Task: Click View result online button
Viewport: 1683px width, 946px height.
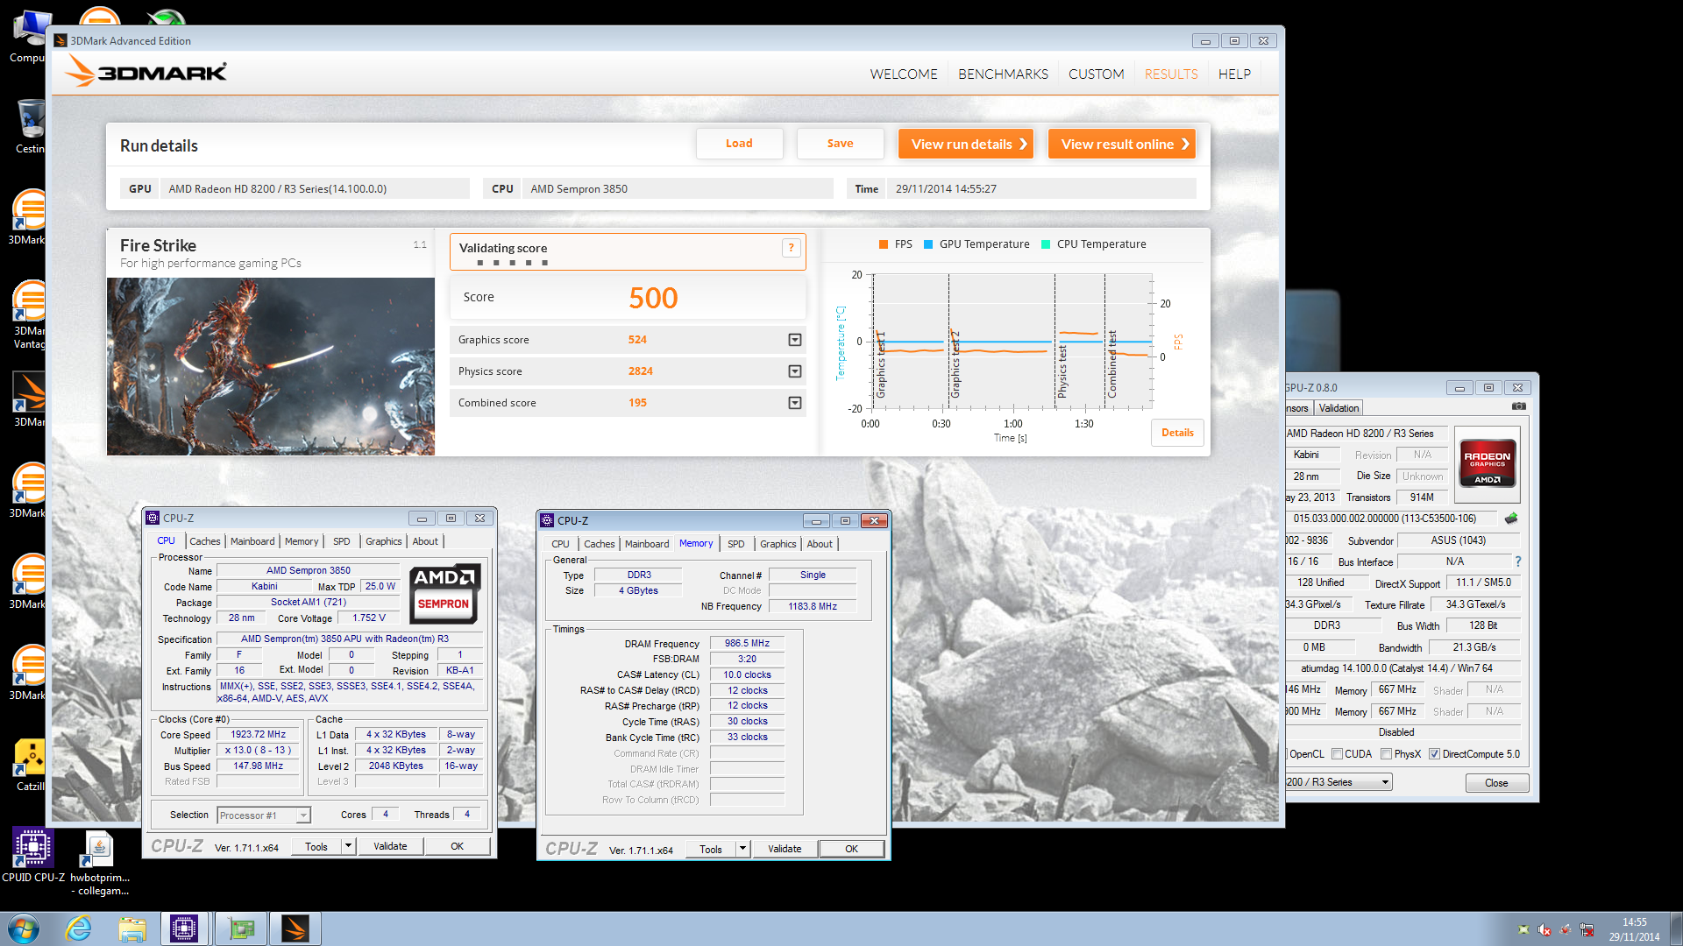Action: pos(1122,144)
